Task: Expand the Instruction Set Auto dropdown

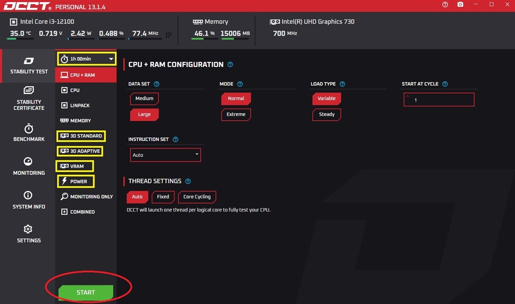Action: pyautogui.click(x=165, y=155)
